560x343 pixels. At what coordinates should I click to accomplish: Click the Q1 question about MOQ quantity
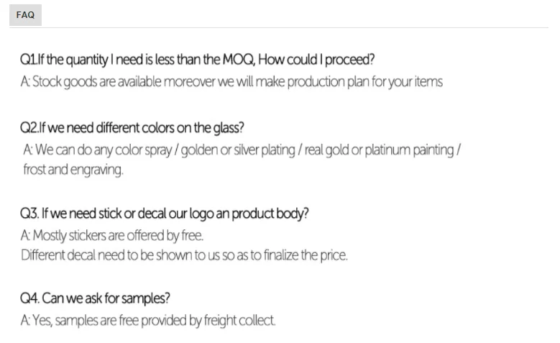point(197,59)
